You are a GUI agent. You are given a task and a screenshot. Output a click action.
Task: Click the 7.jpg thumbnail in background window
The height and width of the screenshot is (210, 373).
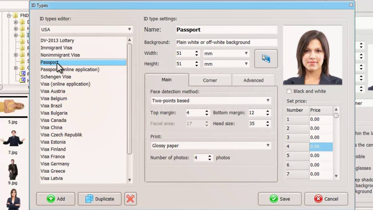point(13,138)
